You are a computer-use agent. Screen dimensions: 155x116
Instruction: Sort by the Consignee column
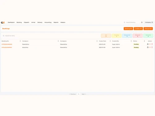(x=97, y=41)
